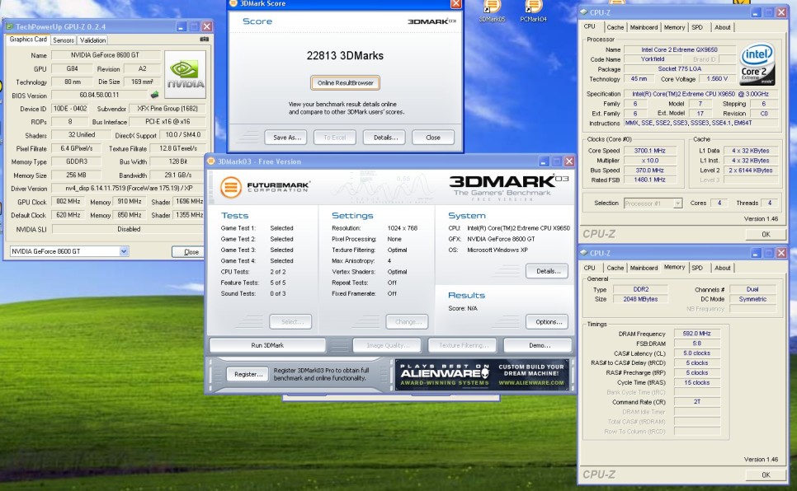Screen dimensions: 797x491
Task: Click the NVIDIA logo in GPU-Z
Action: [186, 74]
